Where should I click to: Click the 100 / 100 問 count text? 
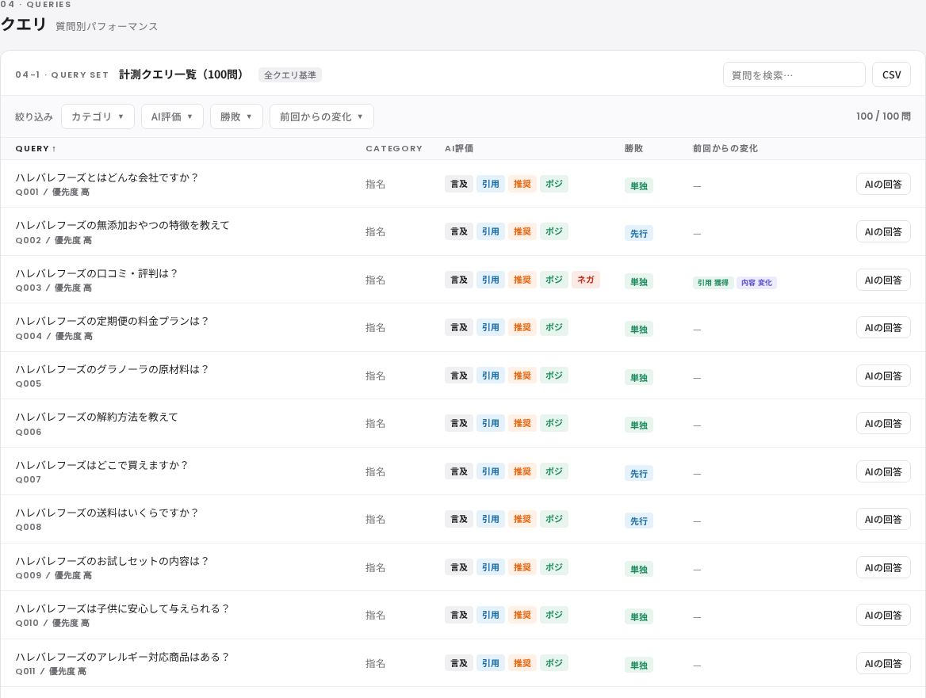[x=883, y=116]
